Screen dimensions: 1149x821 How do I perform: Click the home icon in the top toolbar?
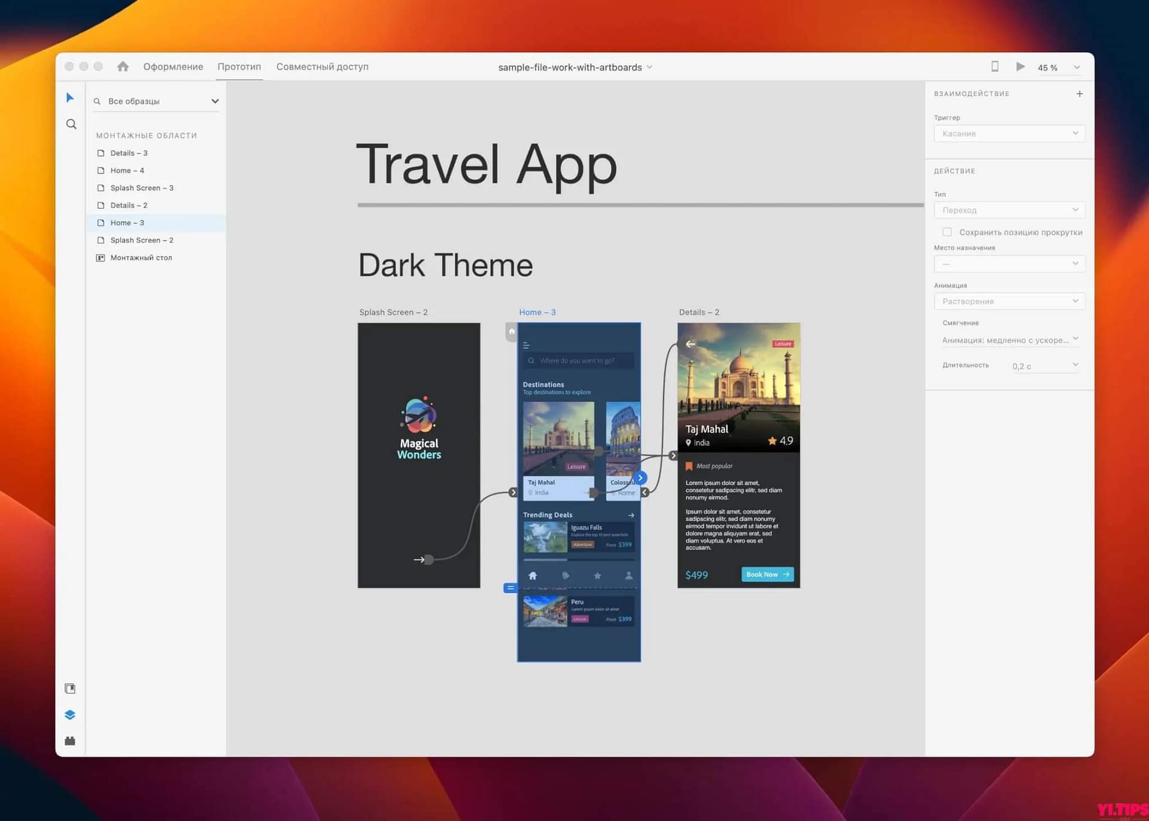point(123,66)
